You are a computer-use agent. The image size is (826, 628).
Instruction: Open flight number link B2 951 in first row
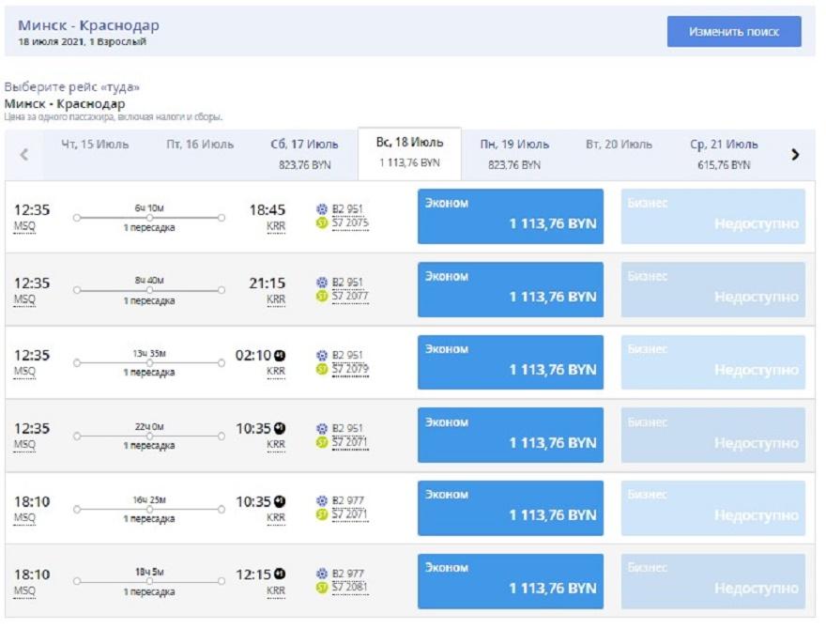pyautogui.click(x=347, y=209)
